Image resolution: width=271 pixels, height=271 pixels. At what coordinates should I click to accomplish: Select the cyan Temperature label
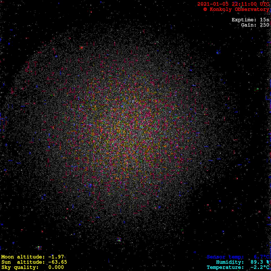225,268
